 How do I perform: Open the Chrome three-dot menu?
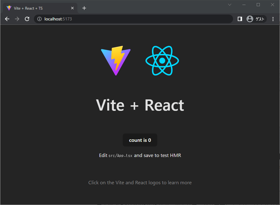(x=273, y=19)
